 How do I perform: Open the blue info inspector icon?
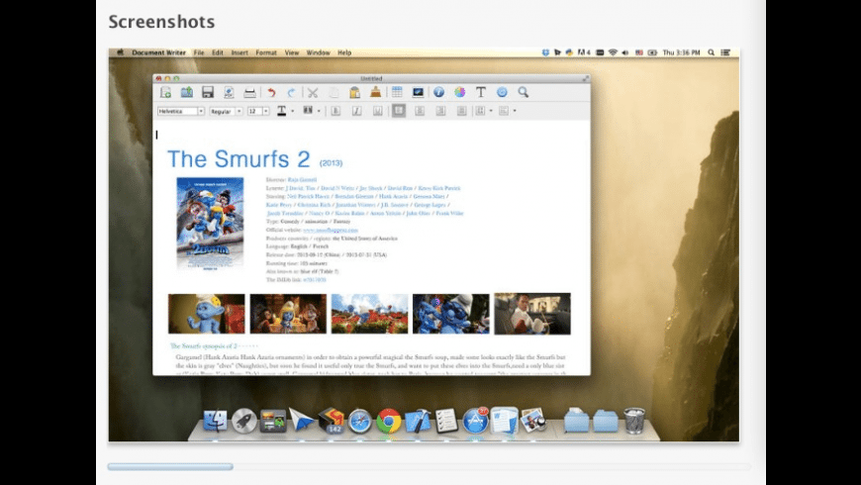(x=438, y=92)
